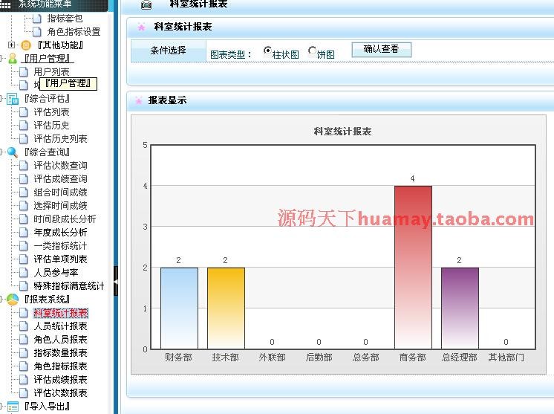Viewport: 554px width, 414px height.
Task: Click the purple 总经理部 bar
Action: coord(460,308)
